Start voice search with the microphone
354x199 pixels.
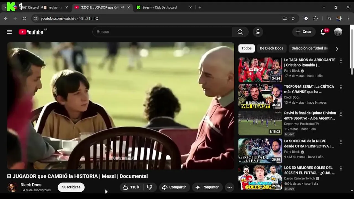tap(258, 32)
